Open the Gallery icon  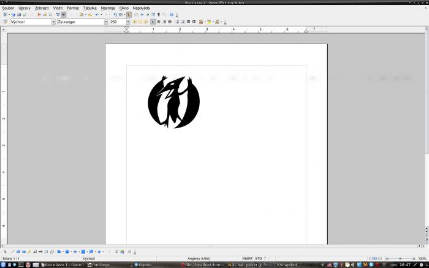point(148,15)
